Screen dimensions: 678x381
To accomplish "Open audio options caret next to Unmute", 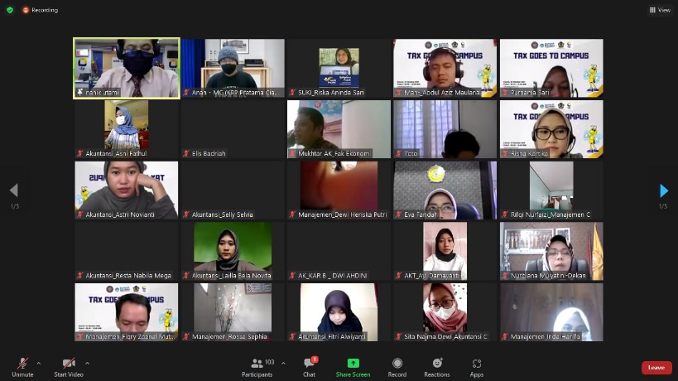I will (x=40, y=363).
